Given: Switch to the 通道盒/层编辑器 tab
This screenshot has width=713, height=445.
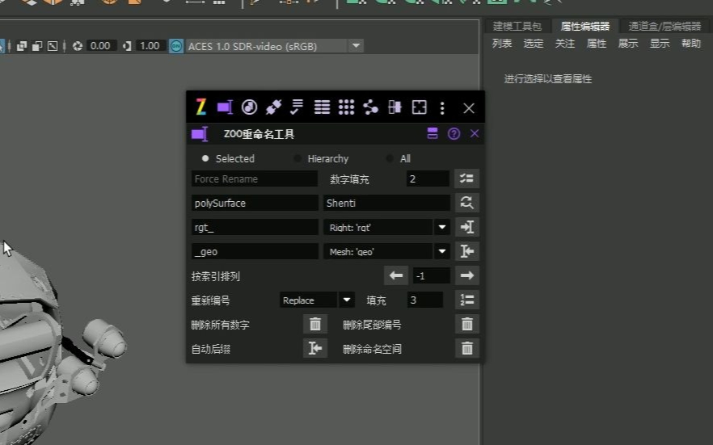Looking at the screenshot, I should click(664, 26).
